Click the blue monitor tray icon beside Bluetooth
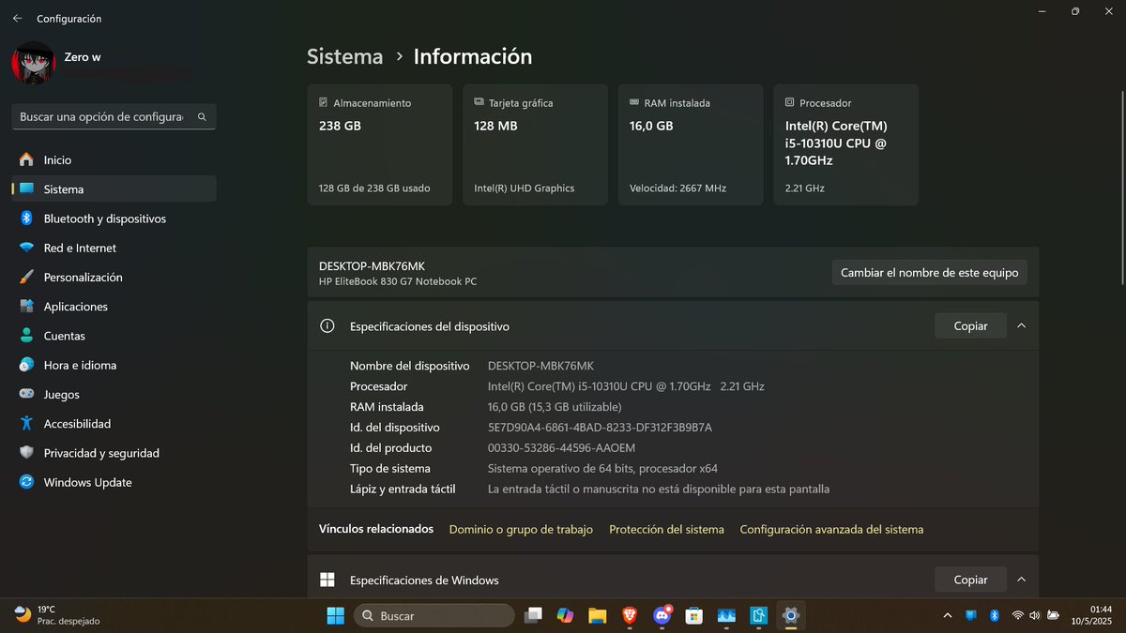This screenshot has height=633, width=1126. [x=971, y=616]
